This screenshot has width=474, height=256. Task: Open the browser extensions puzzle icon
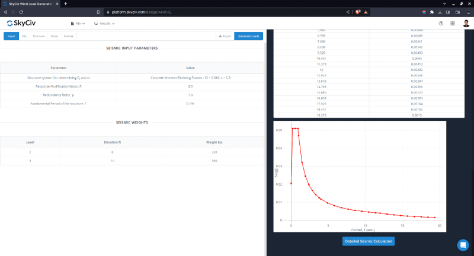pos(433,12)
